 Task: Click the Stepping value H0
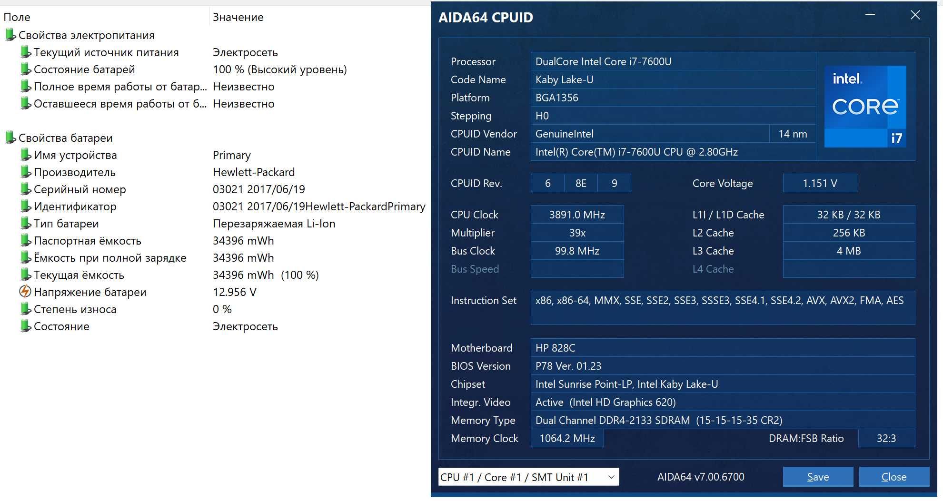[673, 116]
